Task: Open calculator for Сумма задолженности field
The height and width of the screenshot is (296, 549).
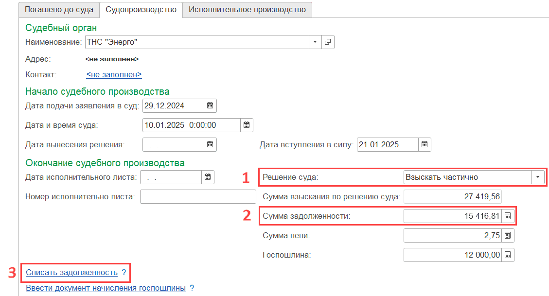Action: [x=508, y=216]
